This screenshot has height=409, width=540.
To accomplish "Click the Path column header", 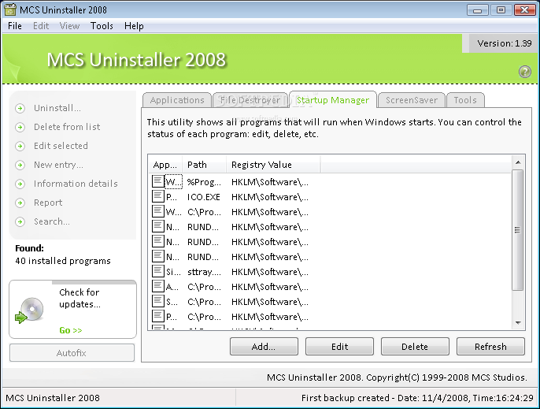I will pyautogui.click(x=205, y=165).
